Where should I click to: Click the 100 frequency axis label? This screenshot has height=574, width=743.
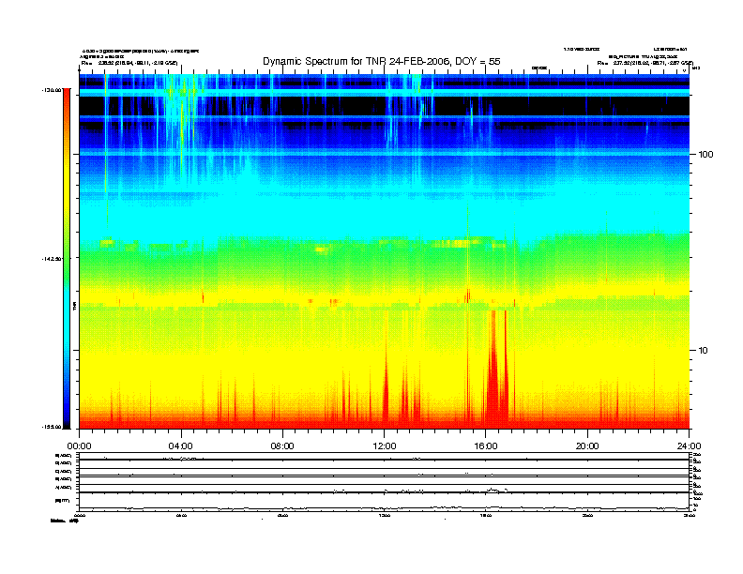(705, 155)
